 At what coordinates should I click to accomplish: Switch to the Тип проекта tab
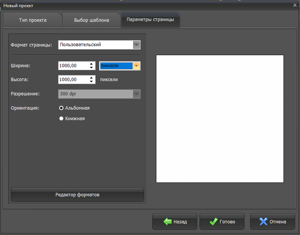tap(33, 20)
